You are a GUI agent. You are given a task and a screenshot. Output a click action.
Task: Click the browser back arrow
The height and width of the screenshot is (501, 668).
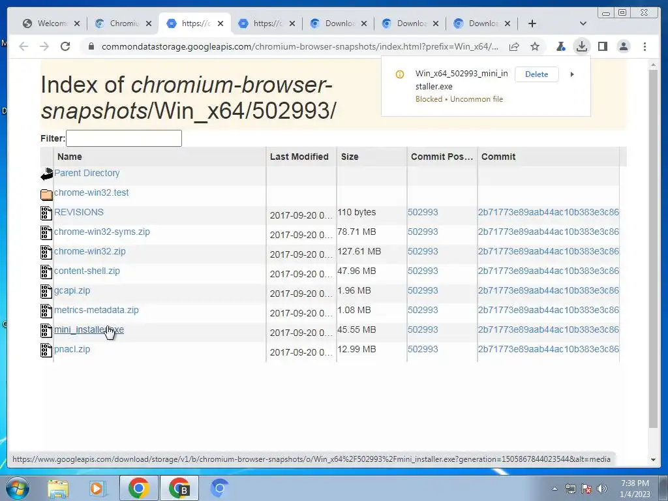[23, 46]
